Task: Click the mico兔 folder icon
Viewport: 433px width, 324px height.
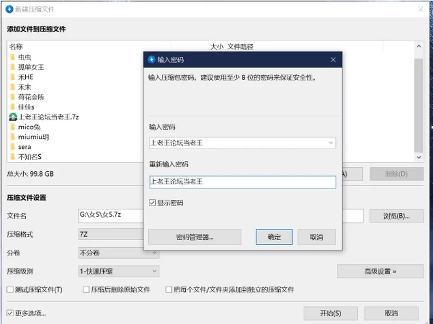Action: (13, 127)
